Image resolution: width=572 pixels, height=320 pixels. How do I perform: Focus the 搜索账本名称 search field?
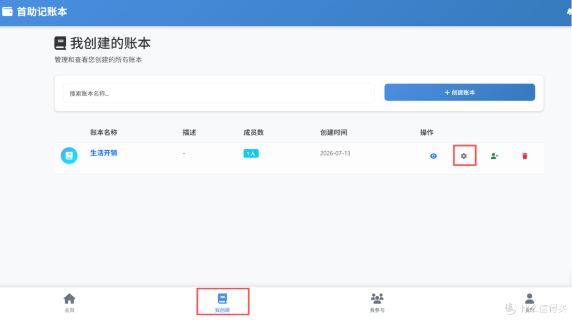pos(219,93)
